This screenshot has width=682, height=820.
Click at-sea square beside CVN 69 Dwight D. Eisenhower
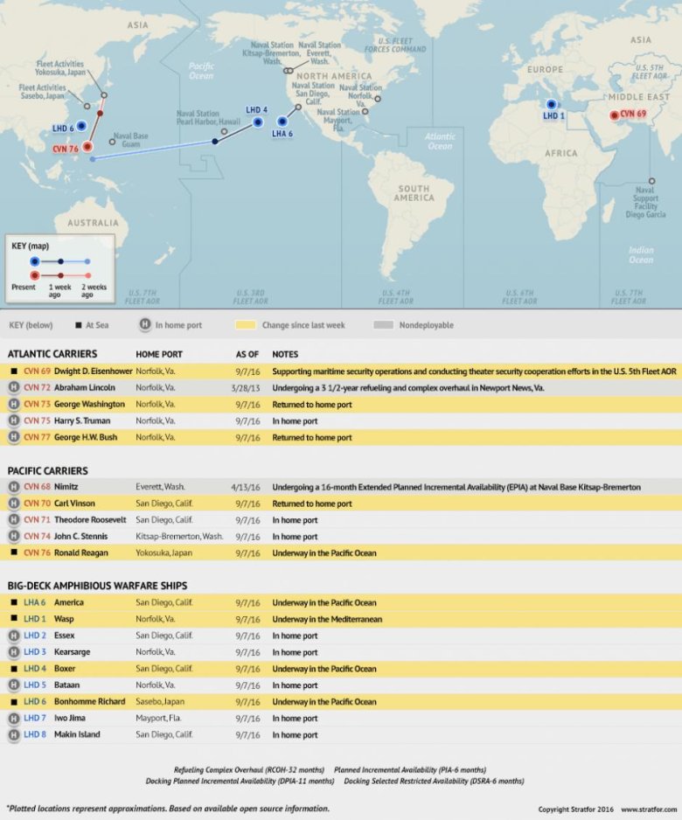[14, 371]
